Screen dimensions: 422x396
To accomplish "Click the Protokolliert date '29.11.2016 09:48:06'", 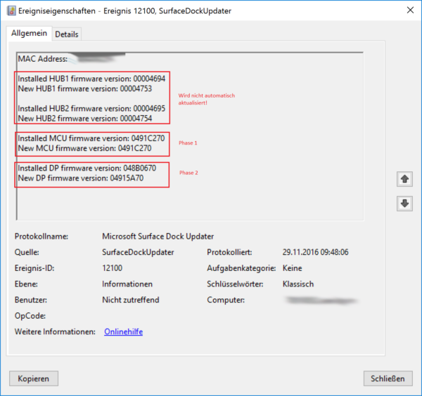I will (315, 252).
